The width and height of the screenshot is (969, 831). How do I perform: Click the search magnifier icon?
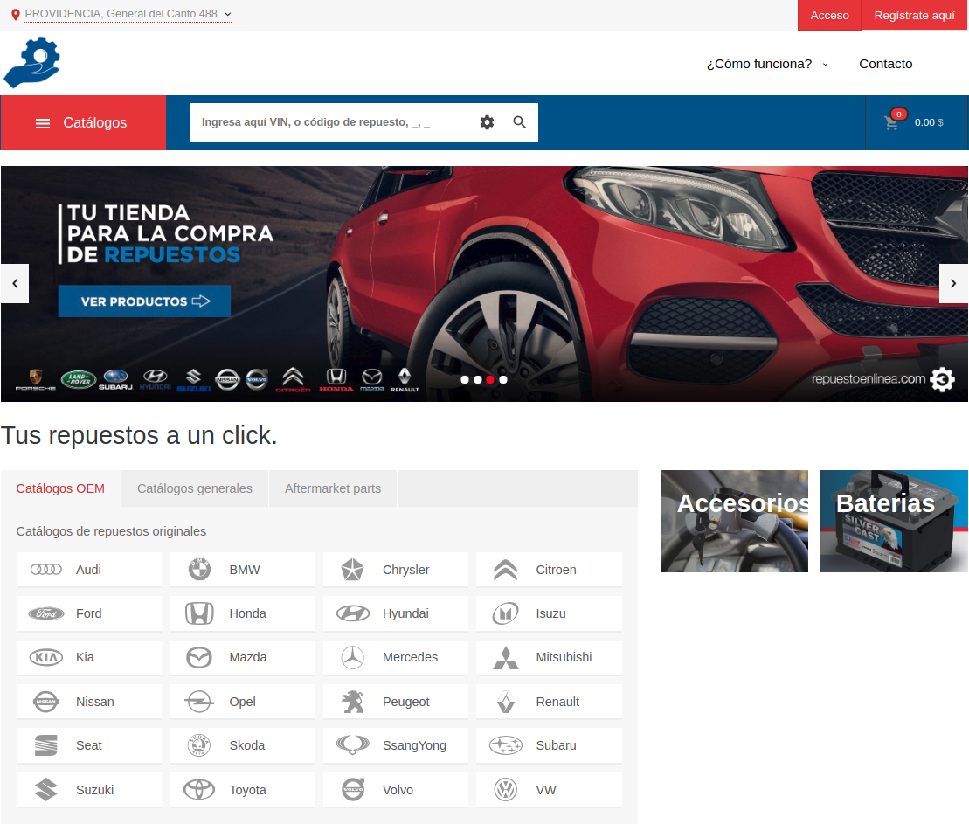tap(520, 122)
